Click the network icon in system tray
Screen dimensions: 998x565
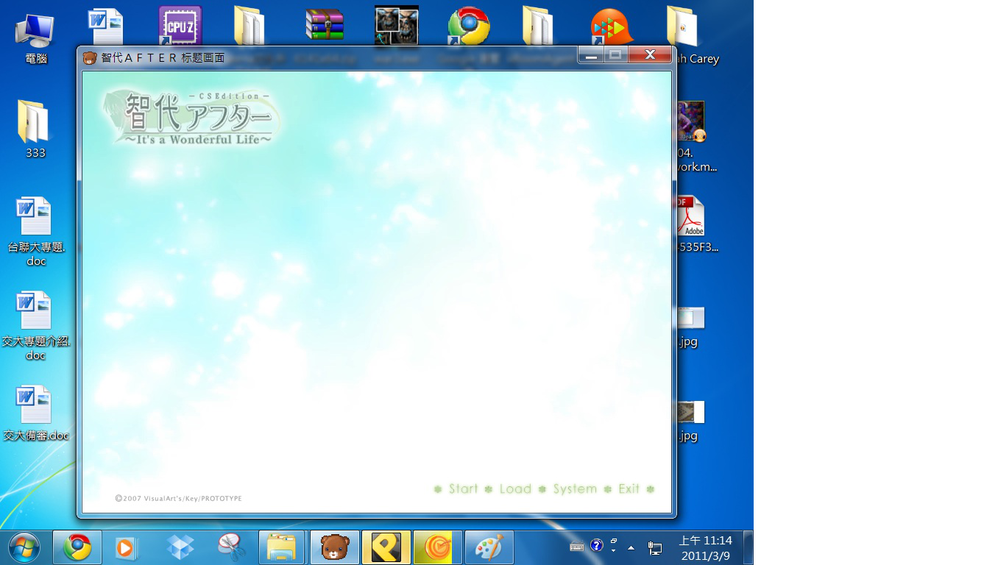tap(654, 547)
